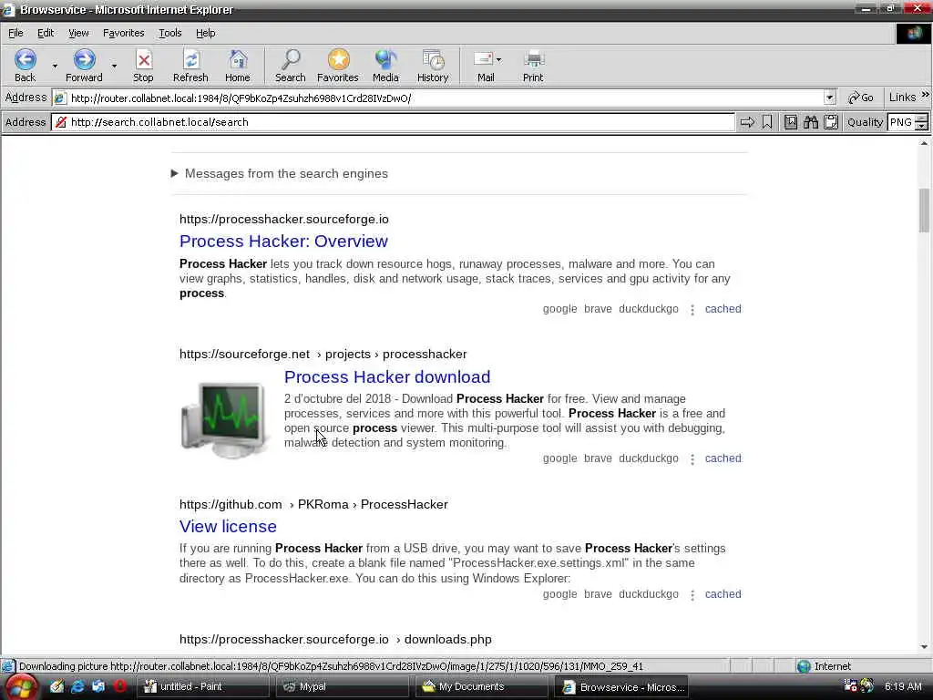Click the first quick launch notepad icon
933x700 pixels.
56,686
